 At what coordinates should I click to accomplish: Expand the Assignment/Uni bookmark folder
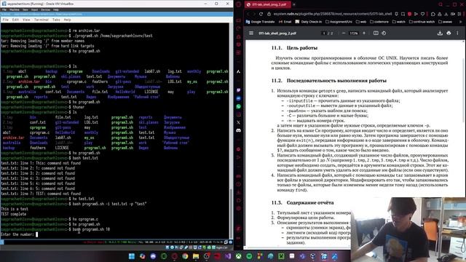click(339, 22)
